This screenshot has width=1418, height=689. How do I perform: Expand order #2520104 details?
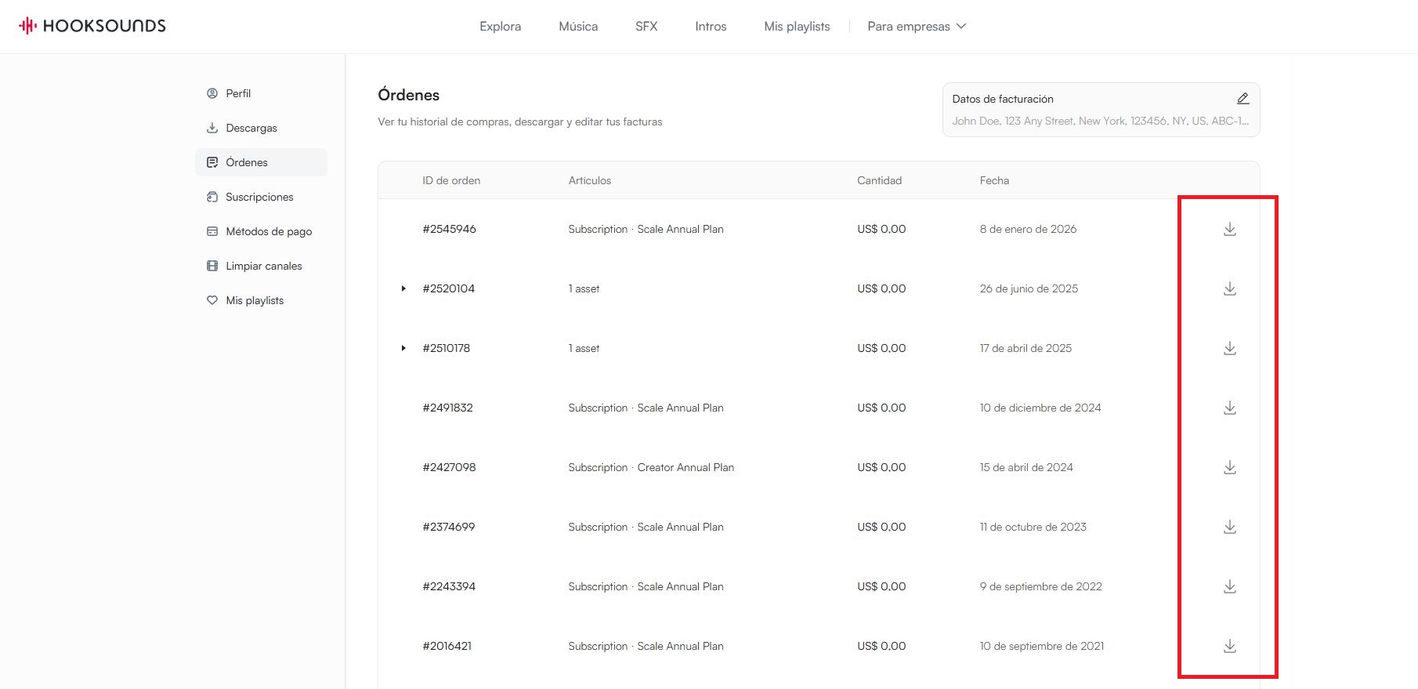(x=403, y=288)
